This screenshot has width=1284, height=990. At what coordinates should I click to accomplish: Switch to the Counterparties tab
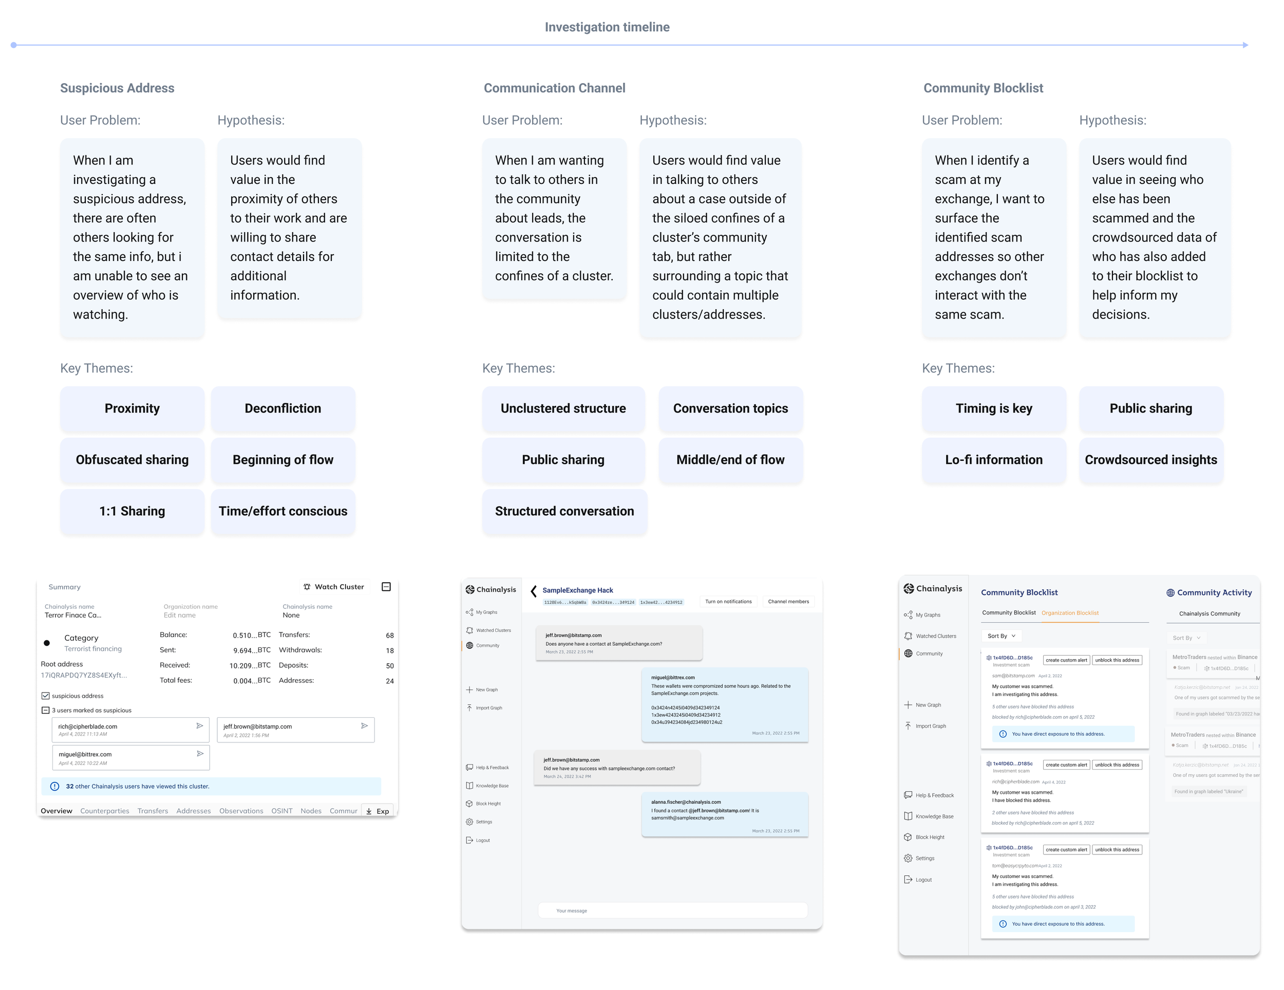(105, 811)
